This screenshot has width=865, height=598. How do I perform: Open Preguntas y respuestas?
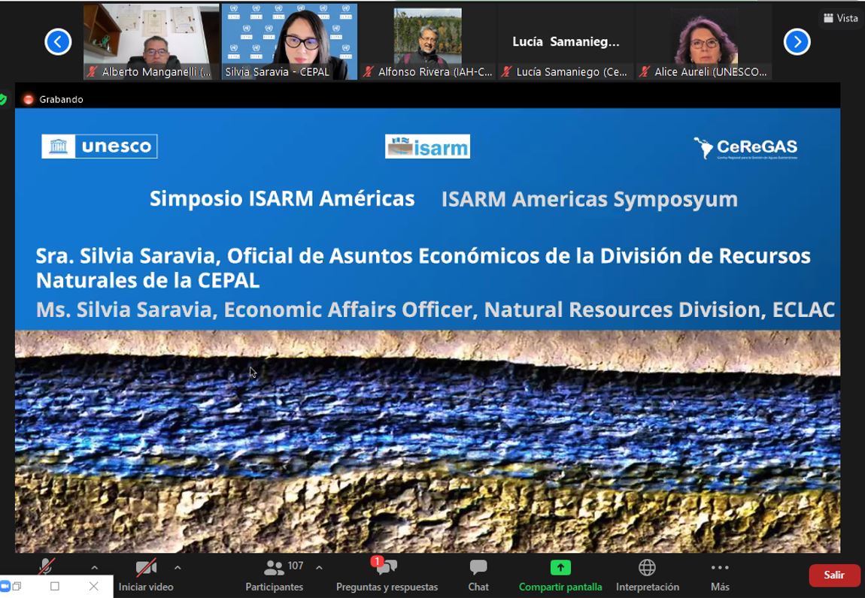pos(387,575)
